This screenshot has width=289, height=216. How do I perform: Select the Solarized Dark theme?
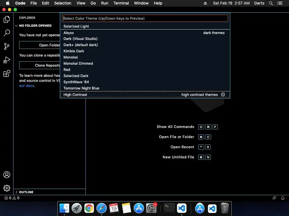pos(145,76)
